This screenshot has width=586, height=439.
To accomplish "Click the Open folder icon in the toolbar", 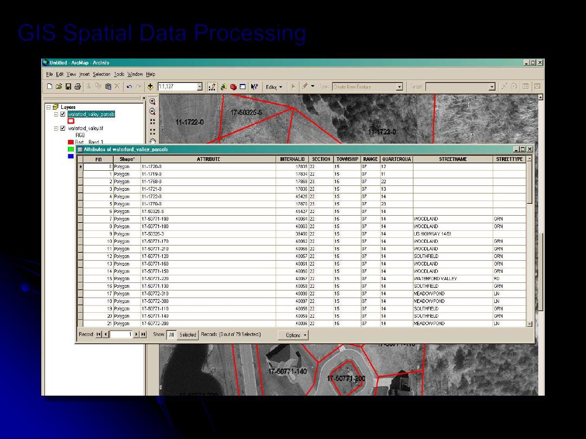I will (59, 87).
